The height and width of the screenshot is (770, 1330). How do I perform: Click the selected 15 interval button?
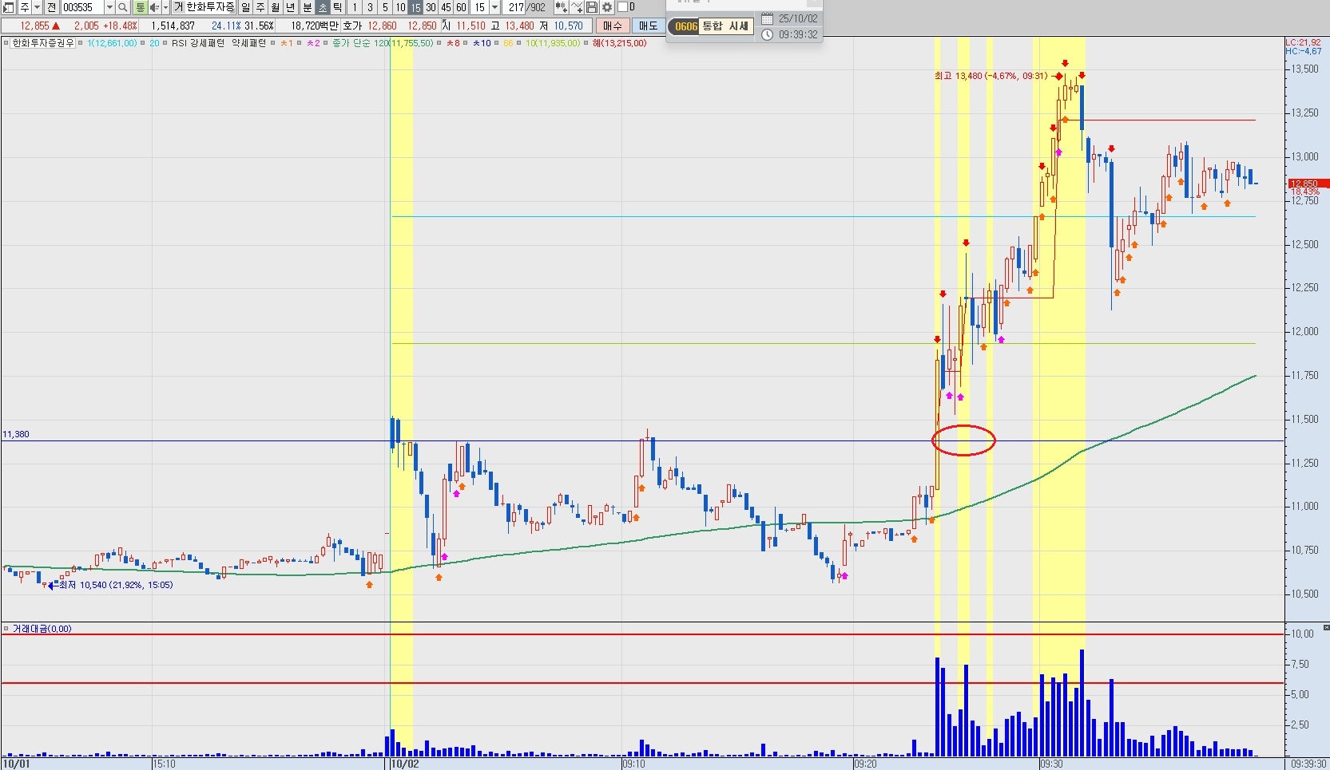pyautogui.click(x=416, y=7)
